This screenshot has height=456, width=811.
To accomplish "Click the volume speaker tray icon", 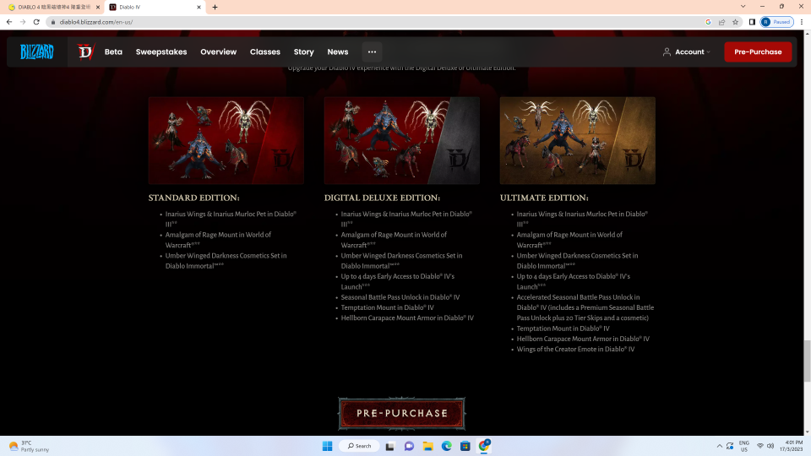I will click(x=770, y=446).
